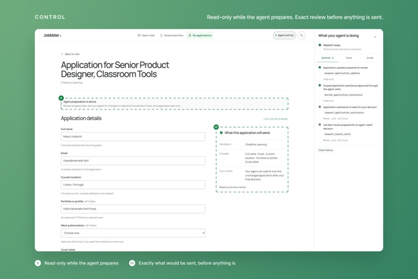This screenshot has height=279, width=418.
Task: Click Chalkline Learning in the Sending to row
Action: 256,144
